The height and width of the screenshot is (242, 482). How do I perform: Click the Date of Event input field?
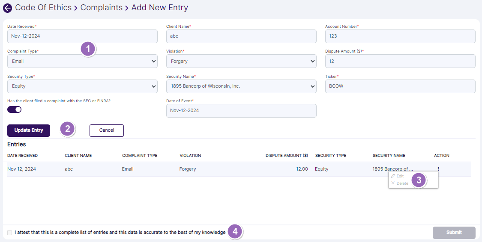coord(241,111)
